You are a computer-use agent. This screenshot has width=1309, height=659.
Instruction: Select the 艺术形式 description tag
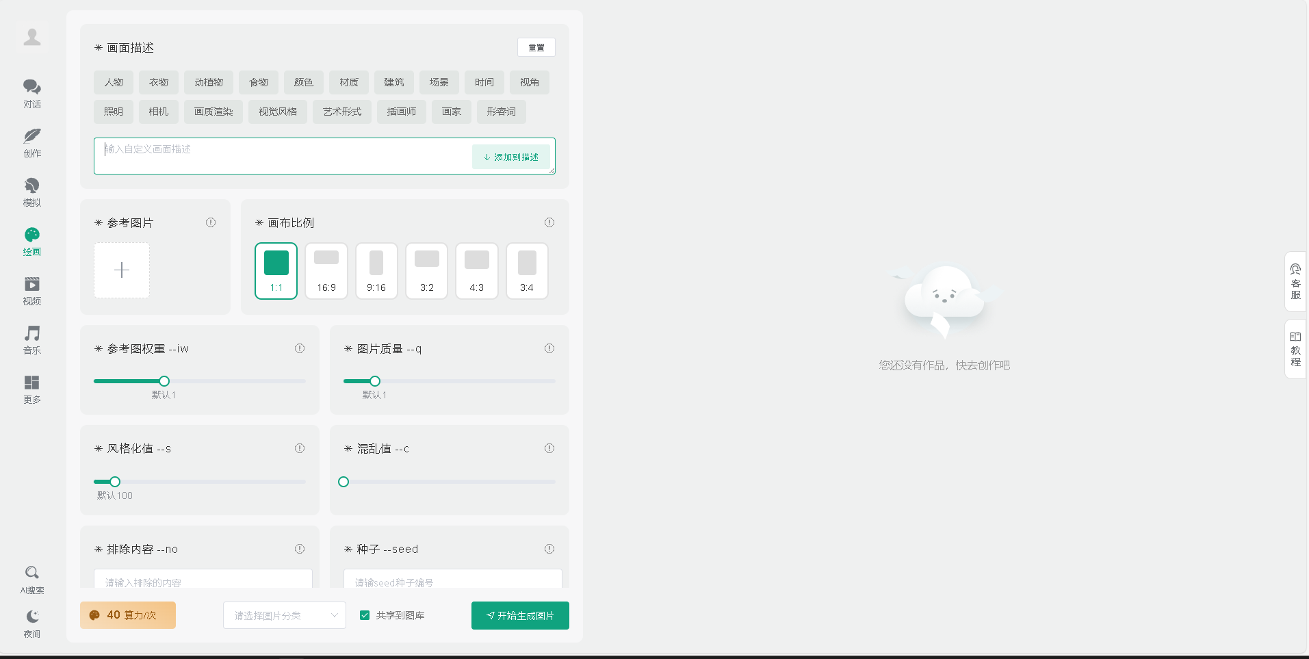coord(341,112)
